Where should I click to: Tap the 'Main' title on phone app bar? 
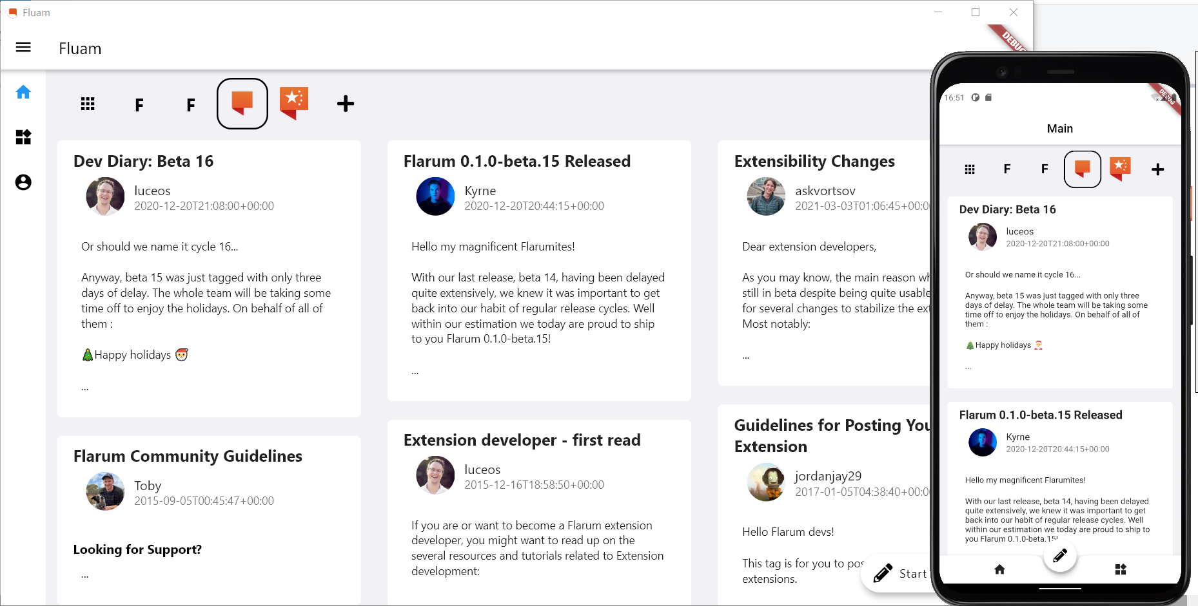pyautogui.click(x=1060, y=129)
